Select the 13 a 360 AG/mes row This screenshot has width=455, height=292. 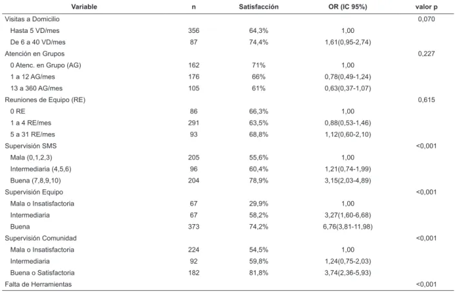coord(227,89)
